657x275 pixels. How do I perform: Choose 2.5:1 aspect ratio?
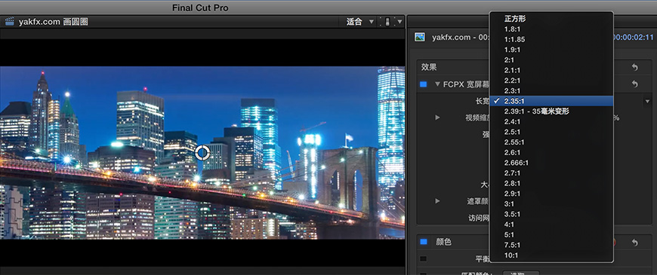point(551,132)
